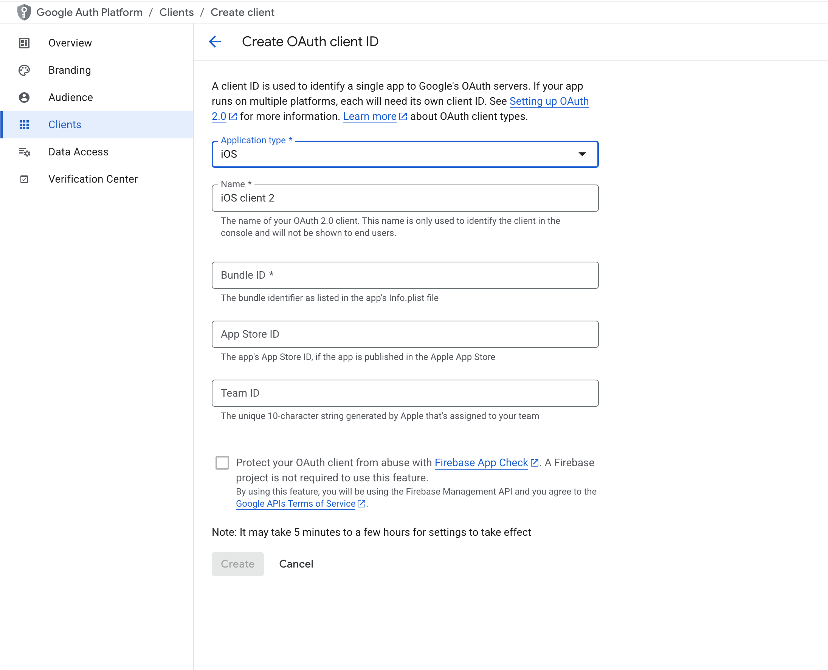Click external-link icon after OAuth 2.0
Viewport: 828px width, 670px height.
(233, 116)
